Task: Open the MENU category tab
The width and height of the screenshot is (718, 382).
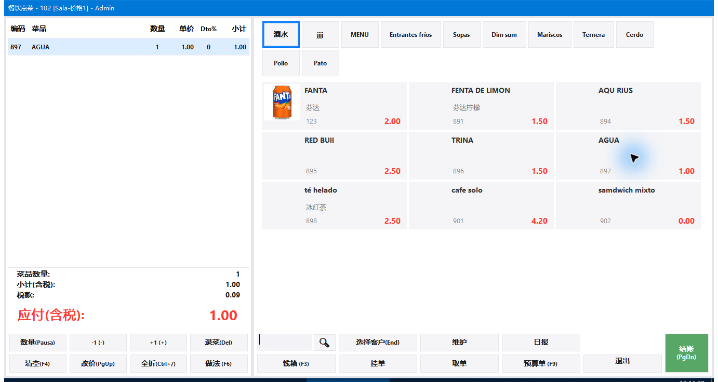Action: (360, 35)
